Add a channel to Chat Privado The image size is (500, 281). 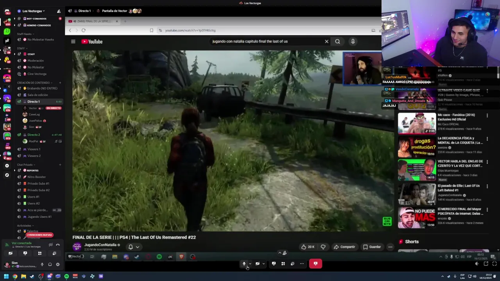pyautogui.click(x=60, y=165)
